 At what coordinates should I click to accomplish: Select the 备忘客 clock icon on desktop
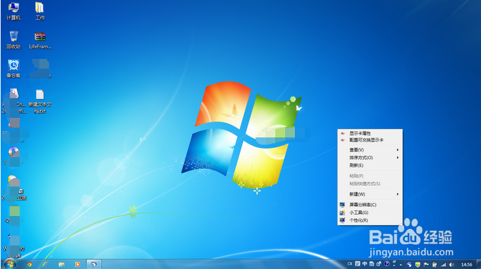14,69
